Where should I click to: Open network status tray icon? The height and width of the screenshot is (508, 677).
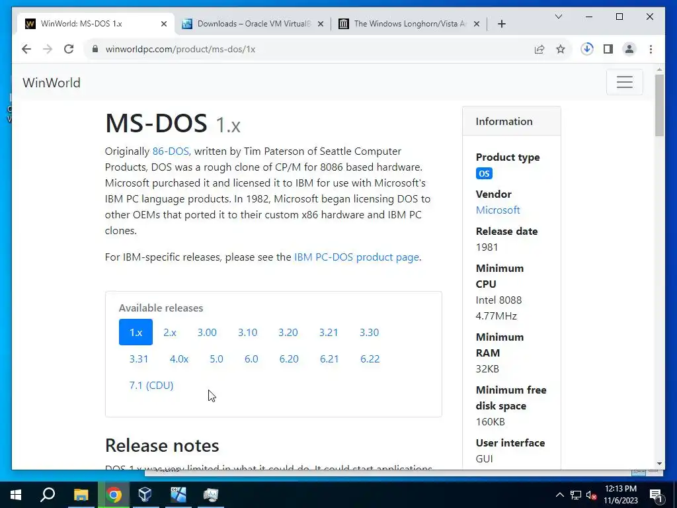click(x=576, y=495)
